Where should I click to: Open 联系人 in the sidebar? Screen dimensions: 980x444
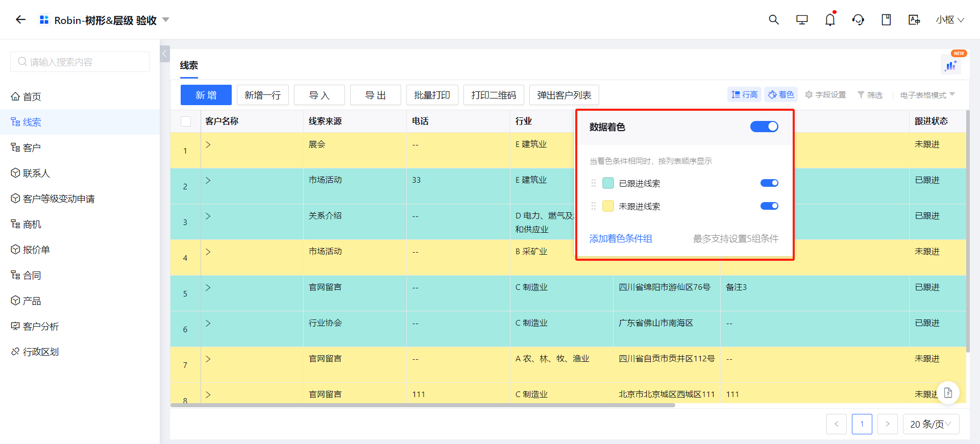[80, 173]
